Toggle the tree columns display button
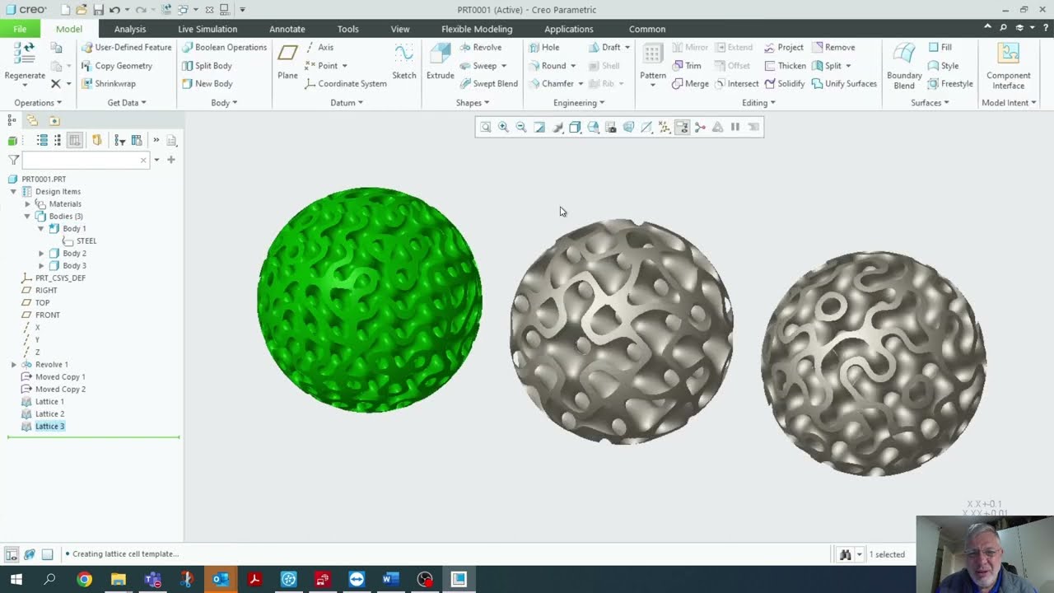Screen dimensions: 1054x593 click(x=75, y=140)
